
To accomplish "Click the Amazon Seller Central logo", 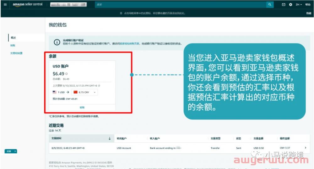I will point(28,4).
